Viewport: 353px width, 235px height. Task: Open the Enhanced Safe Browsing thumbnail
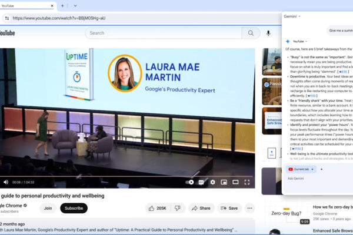point(272,121)
